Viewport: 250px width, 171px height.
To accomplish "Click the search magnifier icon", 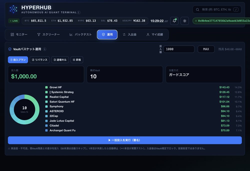I will pos(197,9).
